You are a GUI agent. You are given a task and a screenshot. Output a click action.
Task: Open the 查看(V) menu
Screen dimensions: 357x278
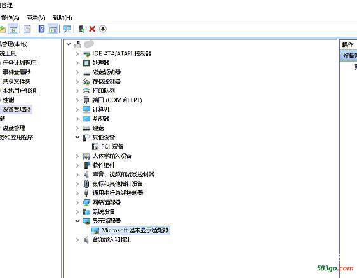pos(36,18)
